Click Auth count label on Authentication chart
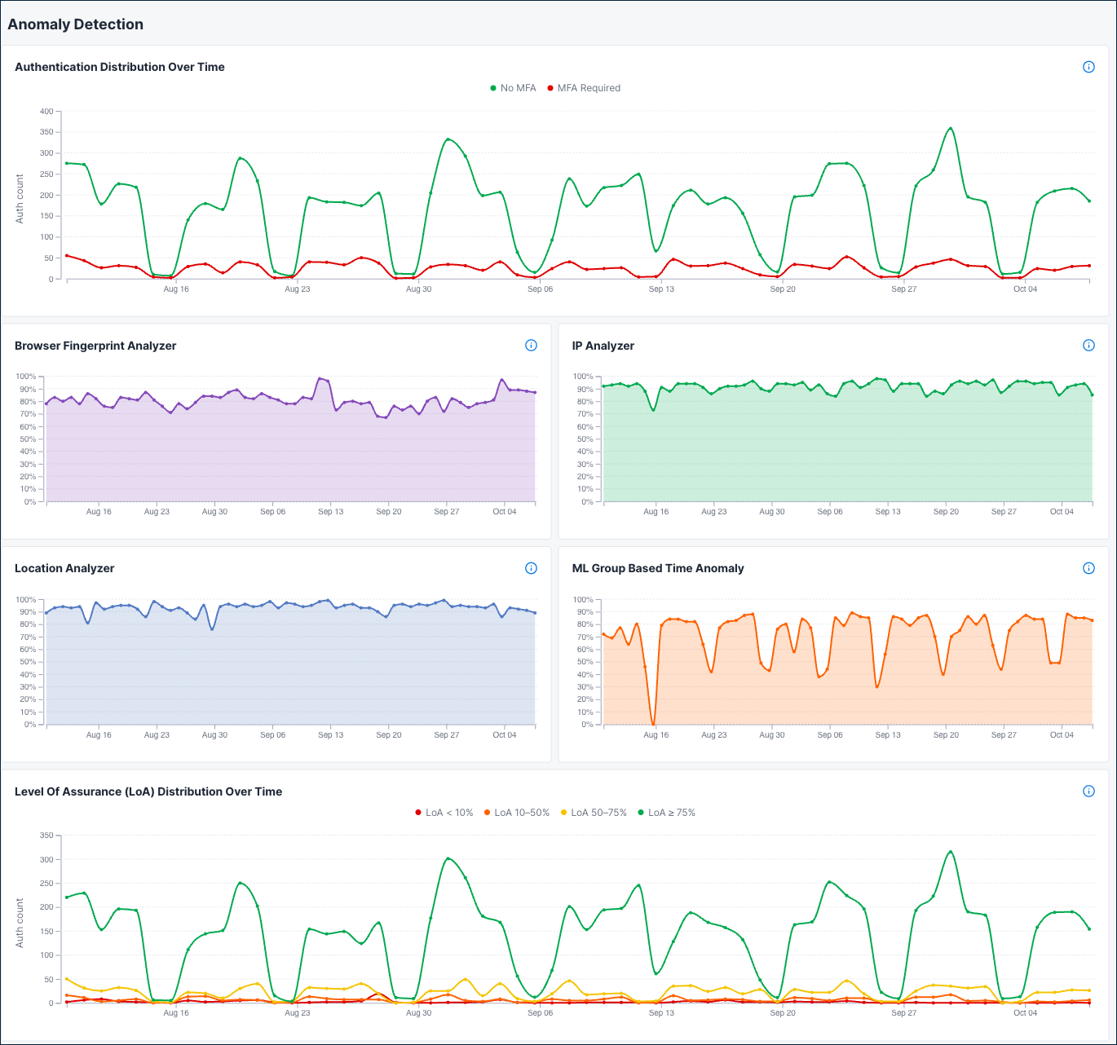 20,198
